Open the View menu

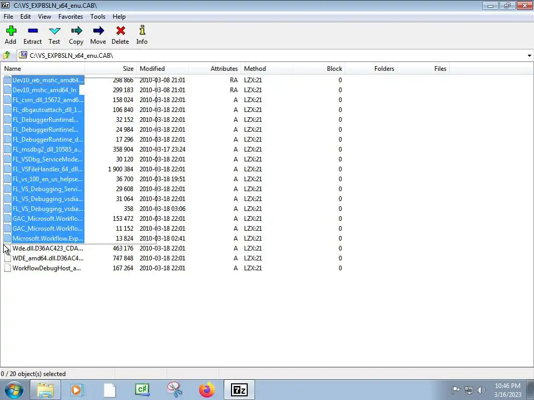click(x=44, y=17)
